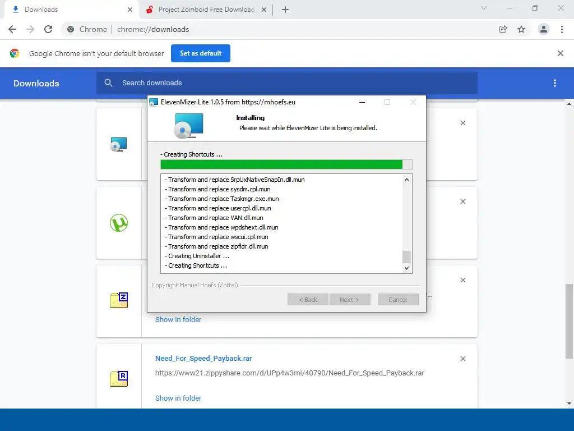Image resolution: width=574 pixels, height=431 pixels.
Task: Select log line Transform and replace wscui.cpl.mun
Action: pyautogui.click(x=216, y=237)
